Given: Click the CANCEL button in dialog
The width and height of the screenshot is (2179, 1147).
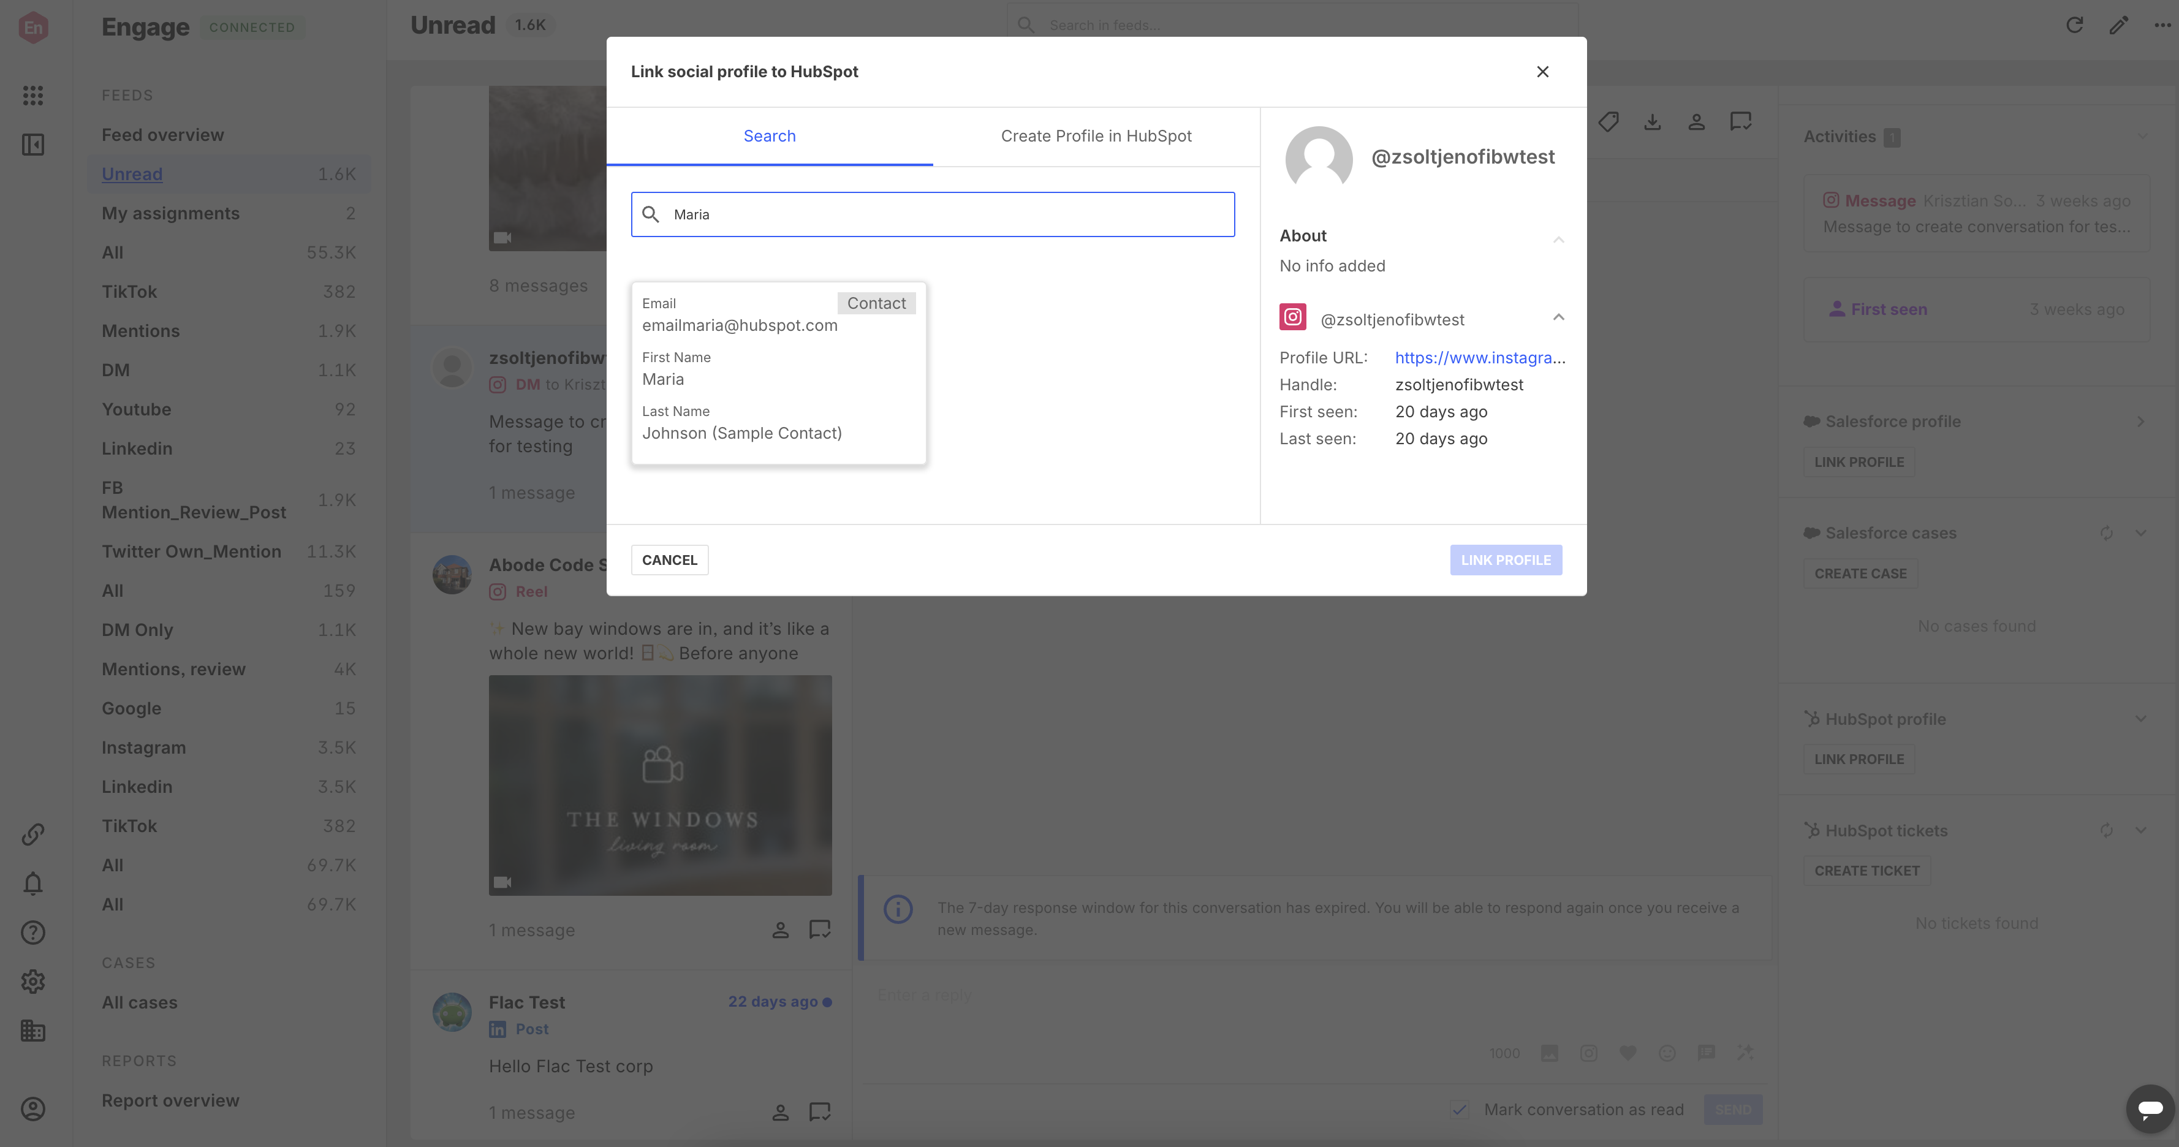Looking at the screenshot, I should pos(669,560).
